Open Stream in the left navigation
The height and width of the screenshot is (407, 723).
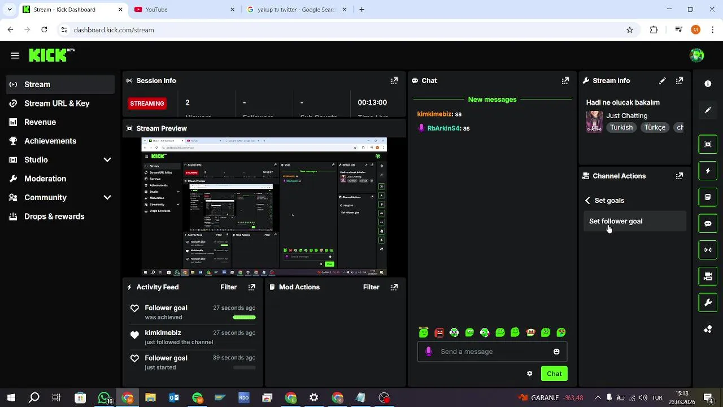pyautogui.click(x=60, y=84)
